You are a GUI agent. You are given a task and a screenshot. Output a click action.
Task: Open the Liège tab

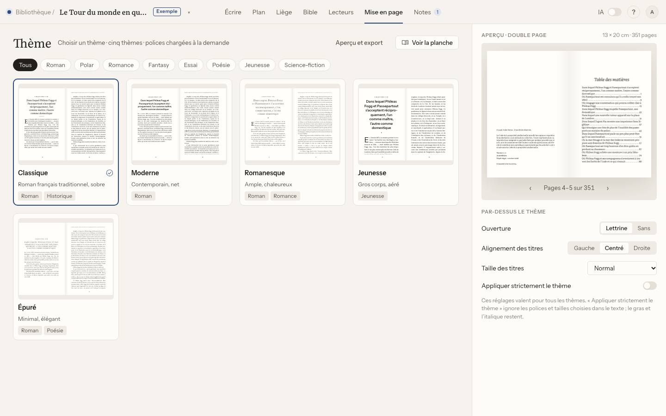[x=284, y=12]
